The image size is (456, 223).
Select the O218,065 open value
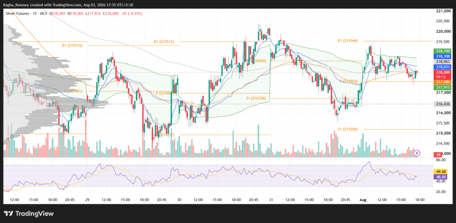57,14
